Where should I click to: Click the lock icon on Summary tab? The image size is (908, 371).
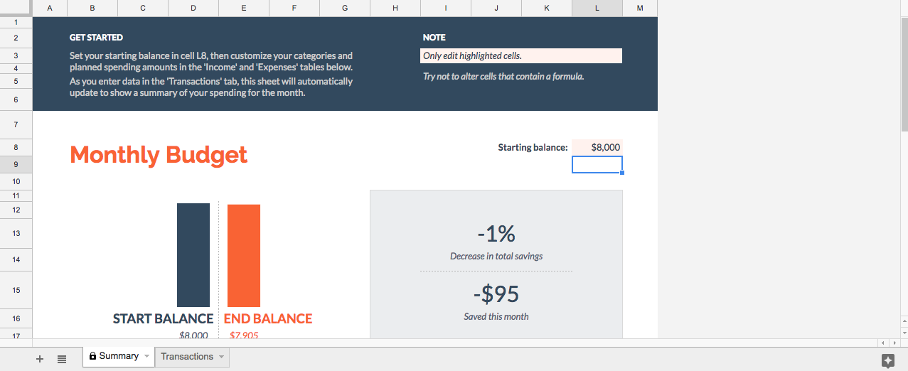[x=92, y=356]
